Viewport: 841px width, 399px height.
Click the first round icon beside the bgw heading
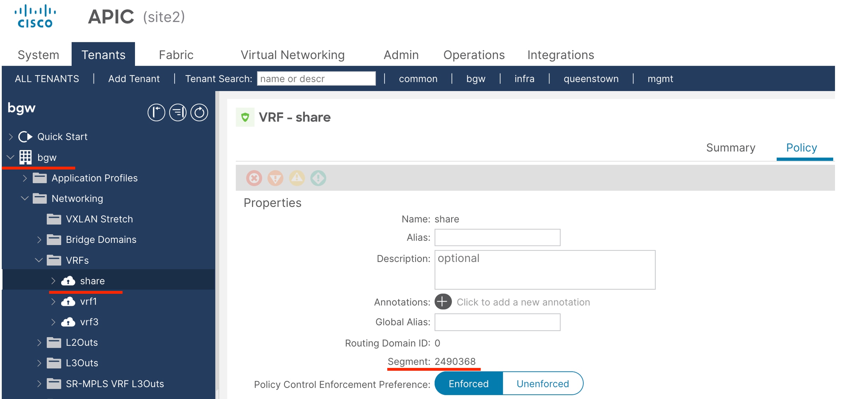coord(156,113)
